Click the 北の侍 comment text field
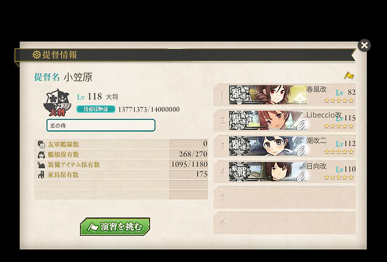The height and width of the screenshot is (262, 387). pos(101,125)
